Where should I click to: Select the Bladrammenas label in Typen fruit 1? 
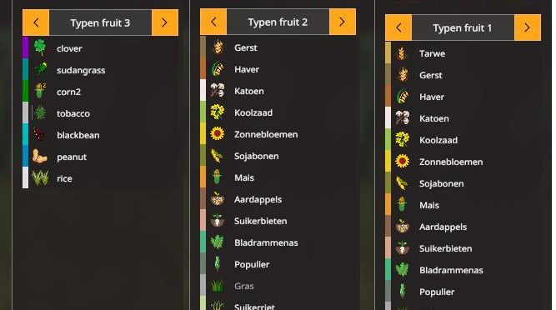(451, 270)
